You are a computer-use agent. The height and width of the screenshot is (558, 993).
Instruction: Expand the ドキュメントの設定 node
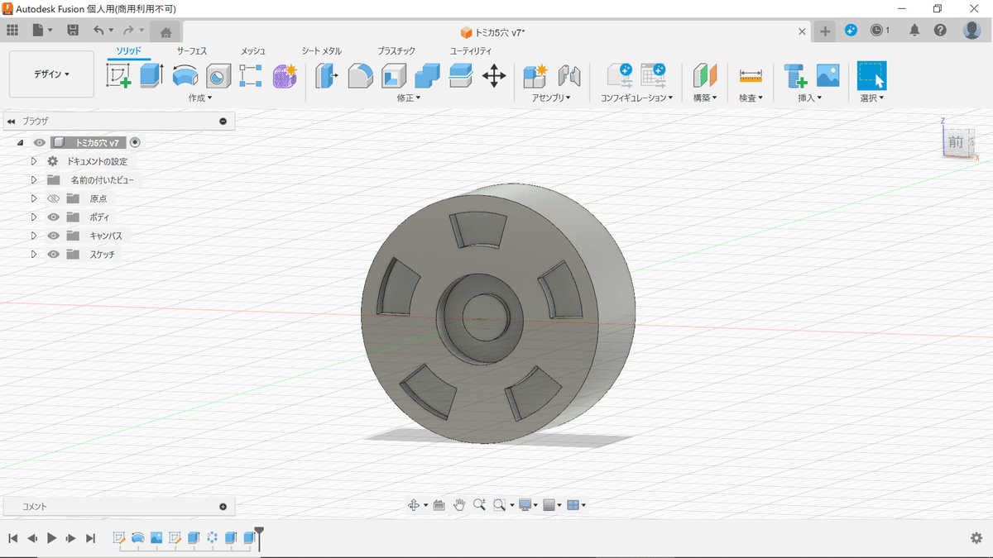coord(34,161)
